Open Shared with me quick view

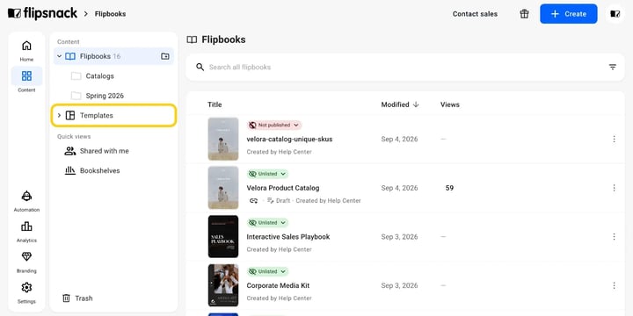click(x=97, y=151)
